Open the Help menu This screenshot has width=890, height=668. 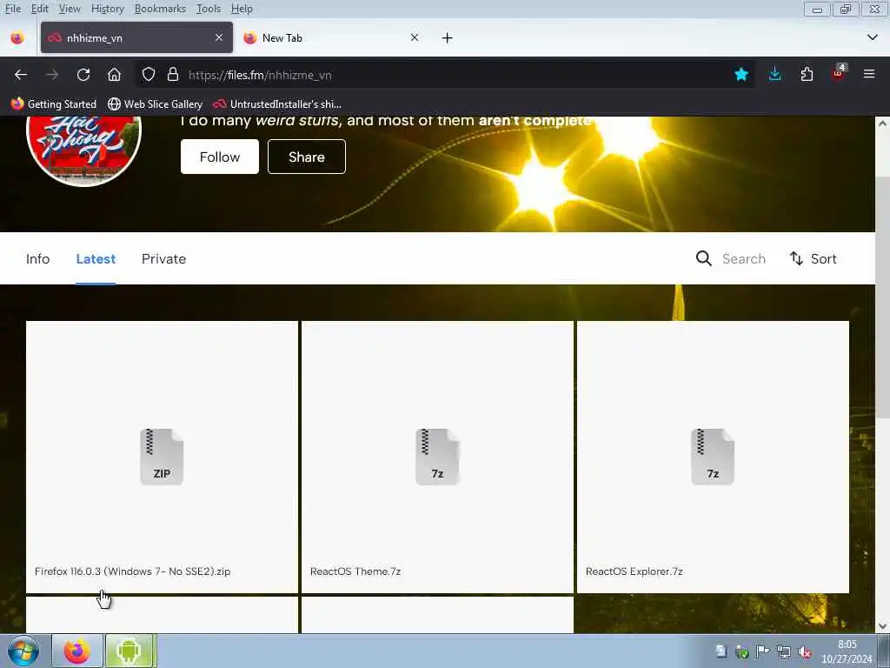click(242, 9)
